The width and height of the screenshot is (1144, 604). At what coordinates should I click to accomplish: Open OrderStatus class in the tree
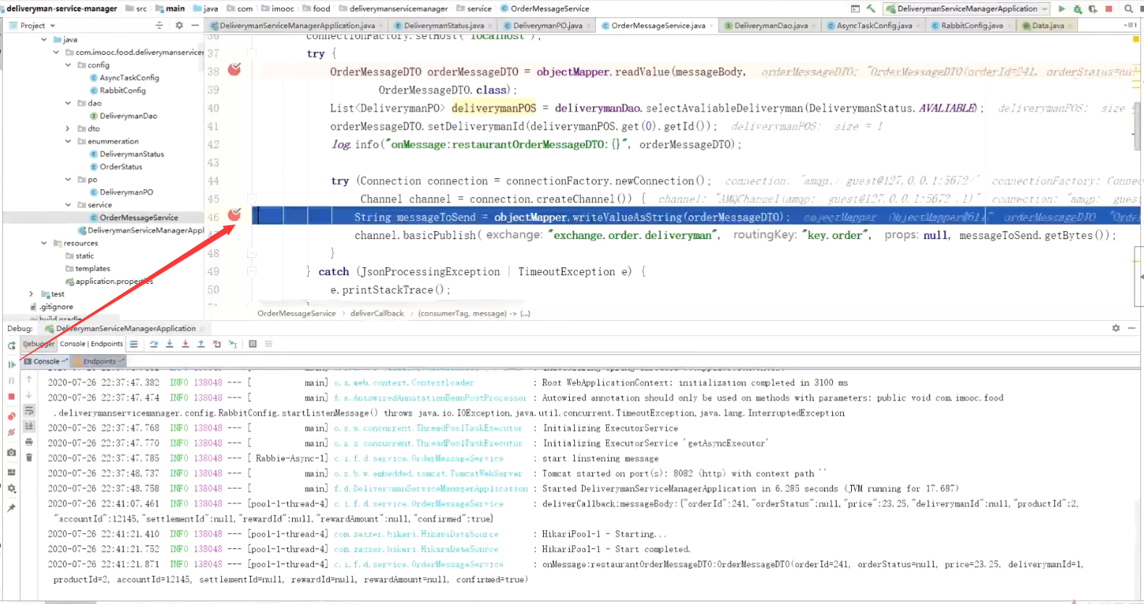[x=121, y=167]
